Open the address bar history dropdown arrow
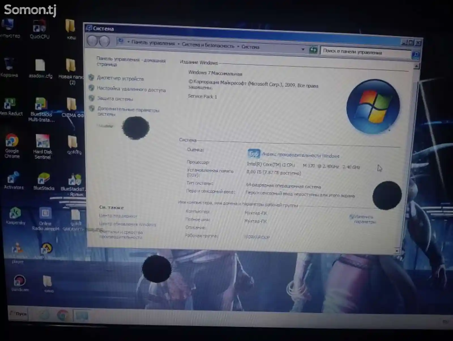This screenshot has width=453, height=341. [303, 49]
